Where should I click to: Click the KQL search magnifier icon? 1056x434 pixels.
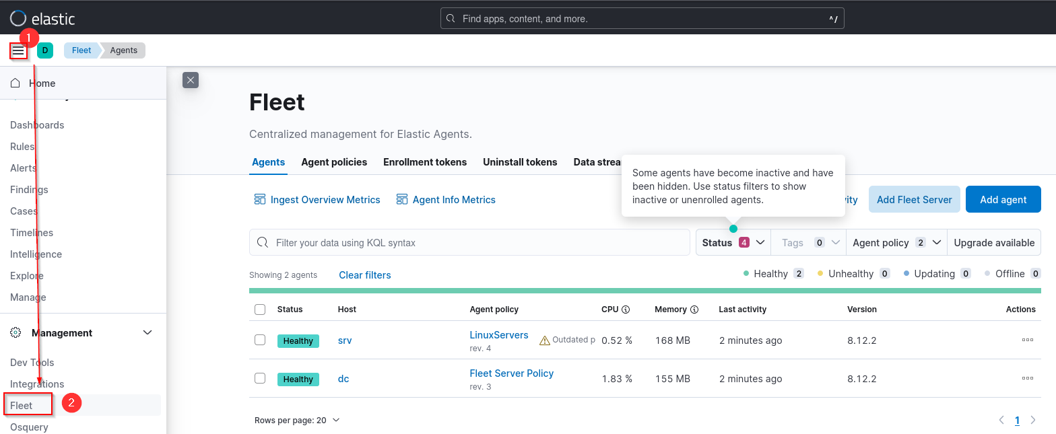[264, 243]
